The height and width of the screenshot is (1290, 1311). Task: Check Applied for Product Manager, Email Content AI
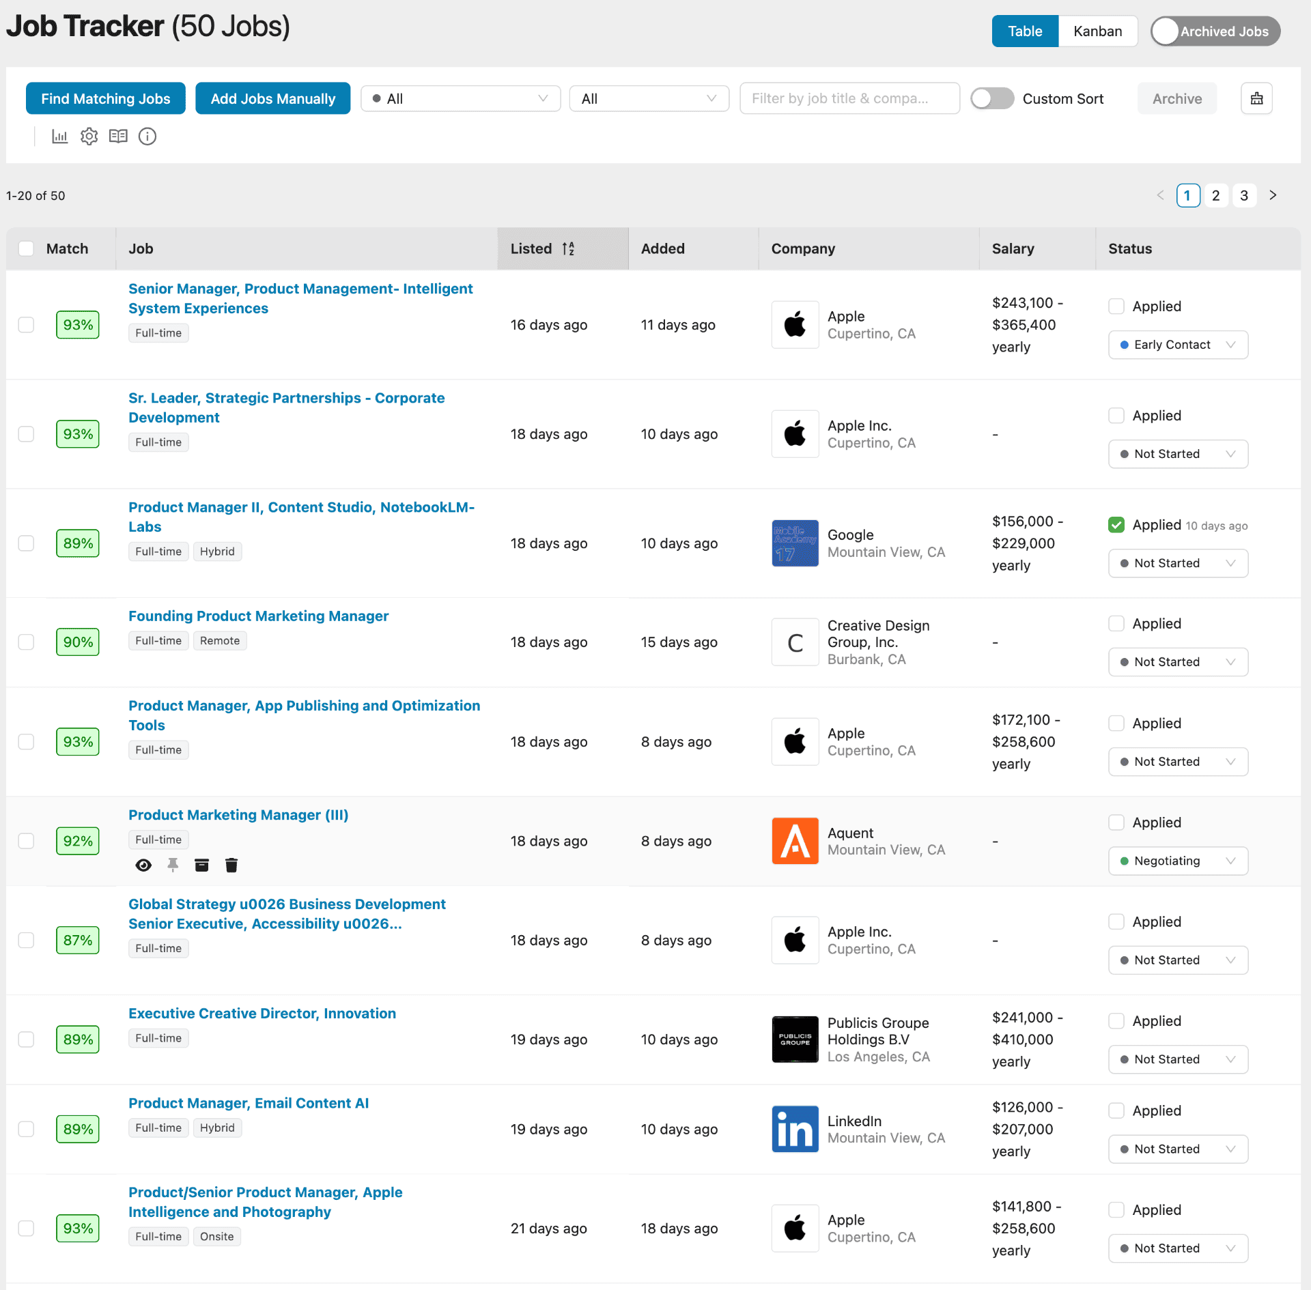(1116, 1110)
